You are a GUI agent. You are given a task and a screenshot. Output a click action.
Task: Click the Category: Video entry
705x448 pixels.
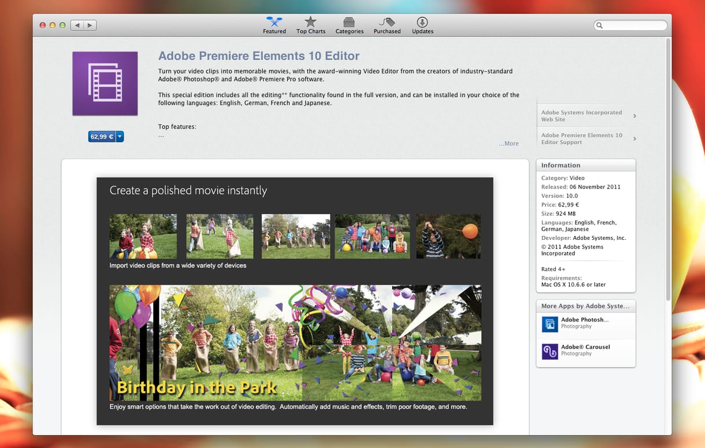(x=563, y=178)
